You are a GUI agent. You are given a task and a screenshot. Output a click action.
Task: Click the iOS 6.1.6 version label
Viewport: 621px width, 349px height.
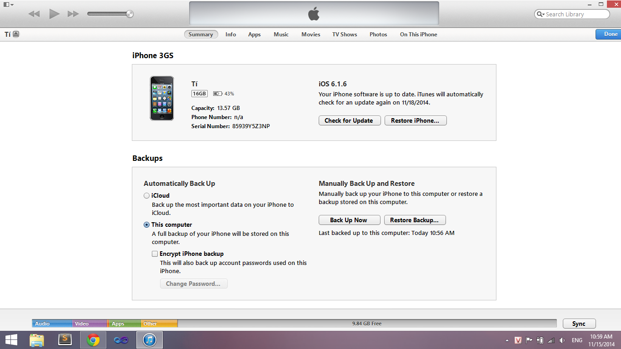pos(333,84)
